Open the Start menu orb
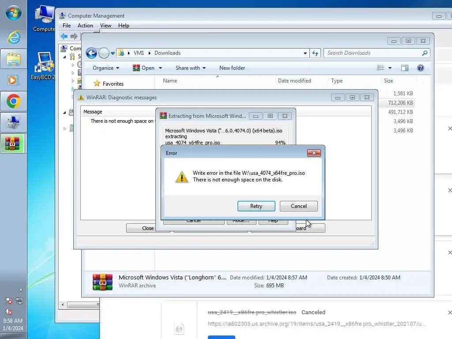The height and width of the screenshot is (339, 452). [x=14, y=12]
